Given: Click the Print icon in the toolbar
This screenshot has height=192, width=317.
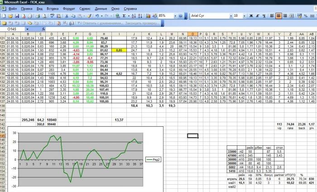Looking at the screenshot, I should 38,16.
